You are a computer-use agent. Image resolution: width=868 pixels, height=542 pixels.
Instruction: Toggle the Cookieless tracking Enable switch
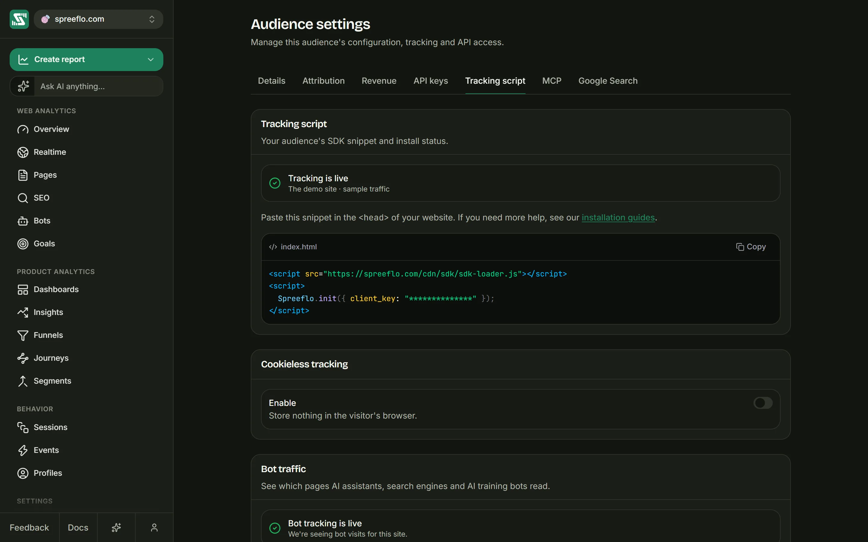click(763, 403)
